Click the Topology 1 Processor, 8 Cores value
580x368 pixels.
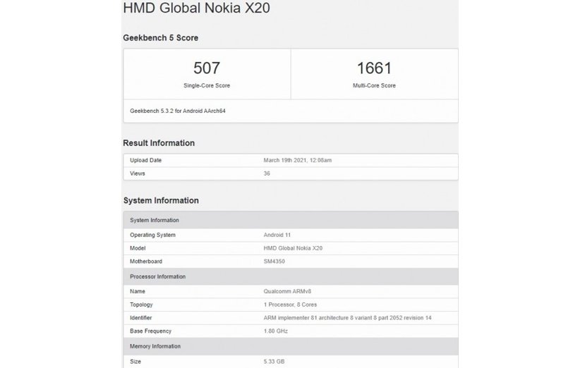(290, 305)
